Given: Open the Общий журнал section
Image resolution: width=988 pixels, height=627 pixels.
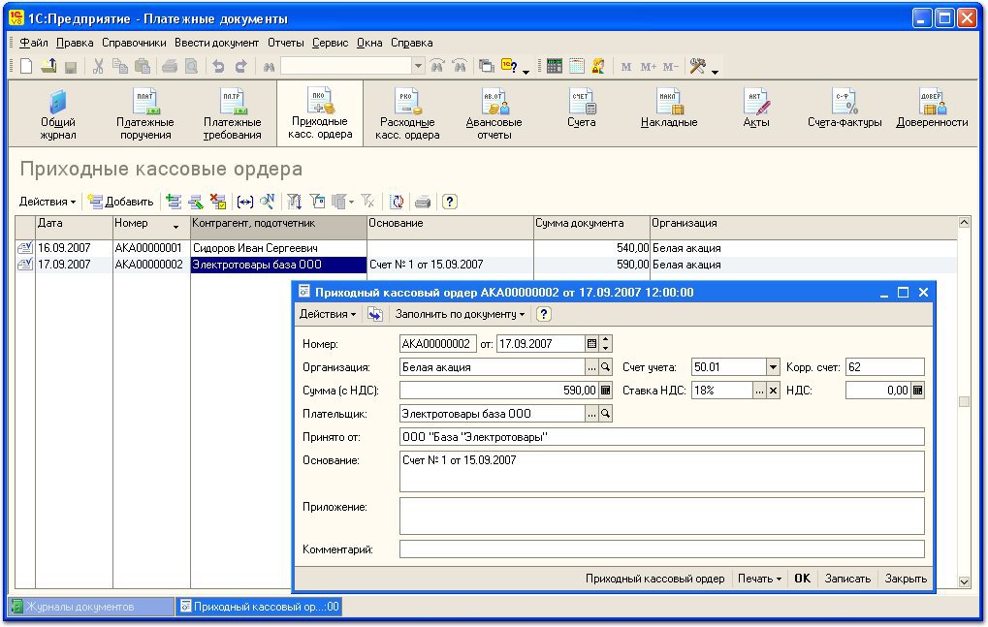Looking at the screenshot, I should 58,112.
